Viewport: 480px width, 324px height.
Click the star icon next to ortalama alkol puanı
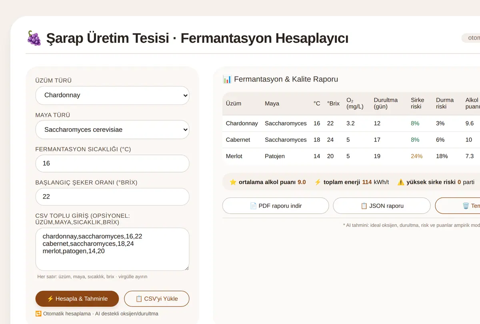pos(233,182)
